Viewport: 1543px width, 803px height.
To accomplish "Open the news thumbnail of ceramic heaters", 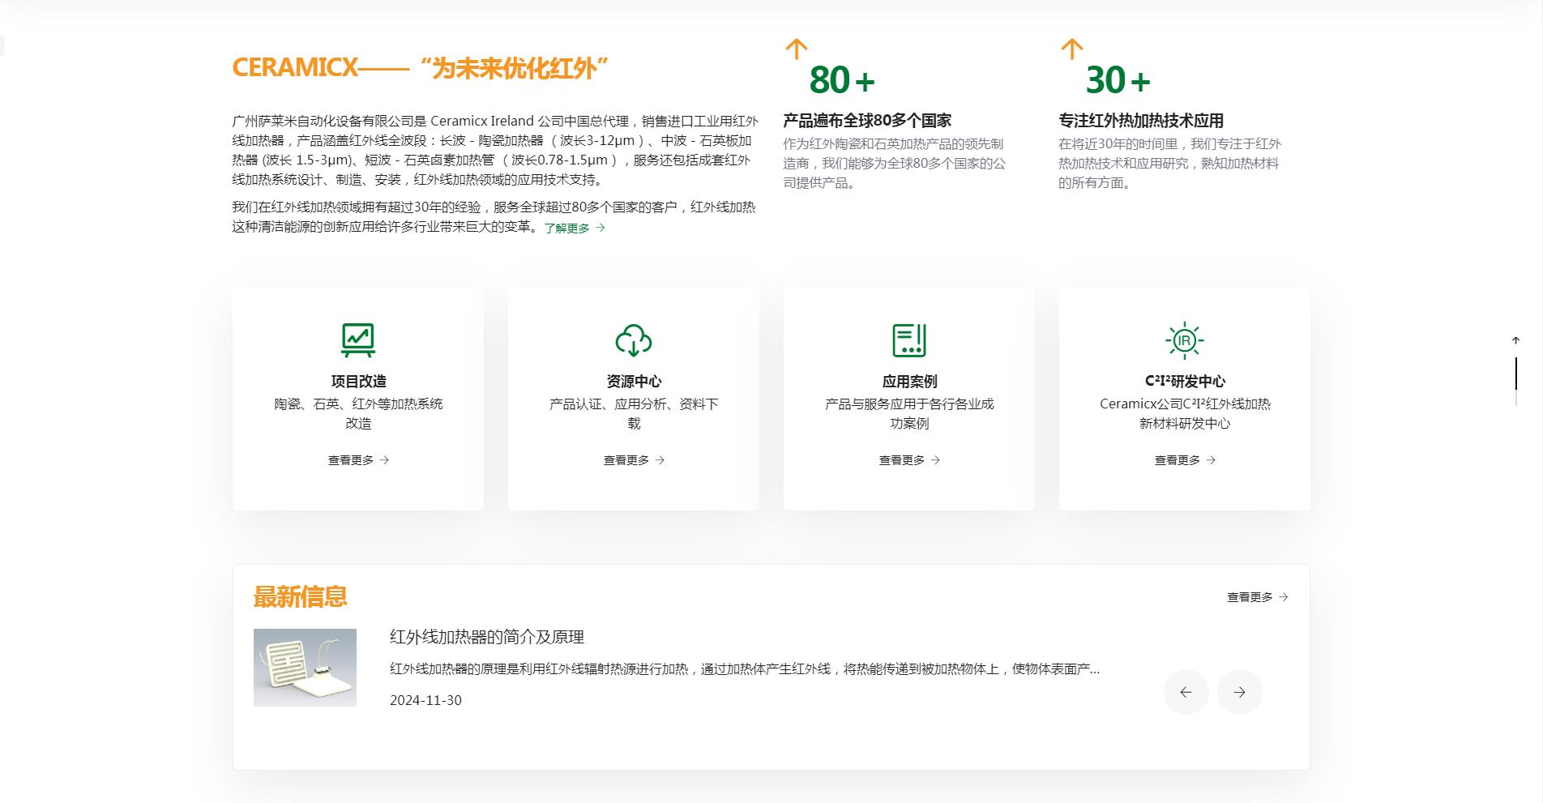I will (305, 668).
